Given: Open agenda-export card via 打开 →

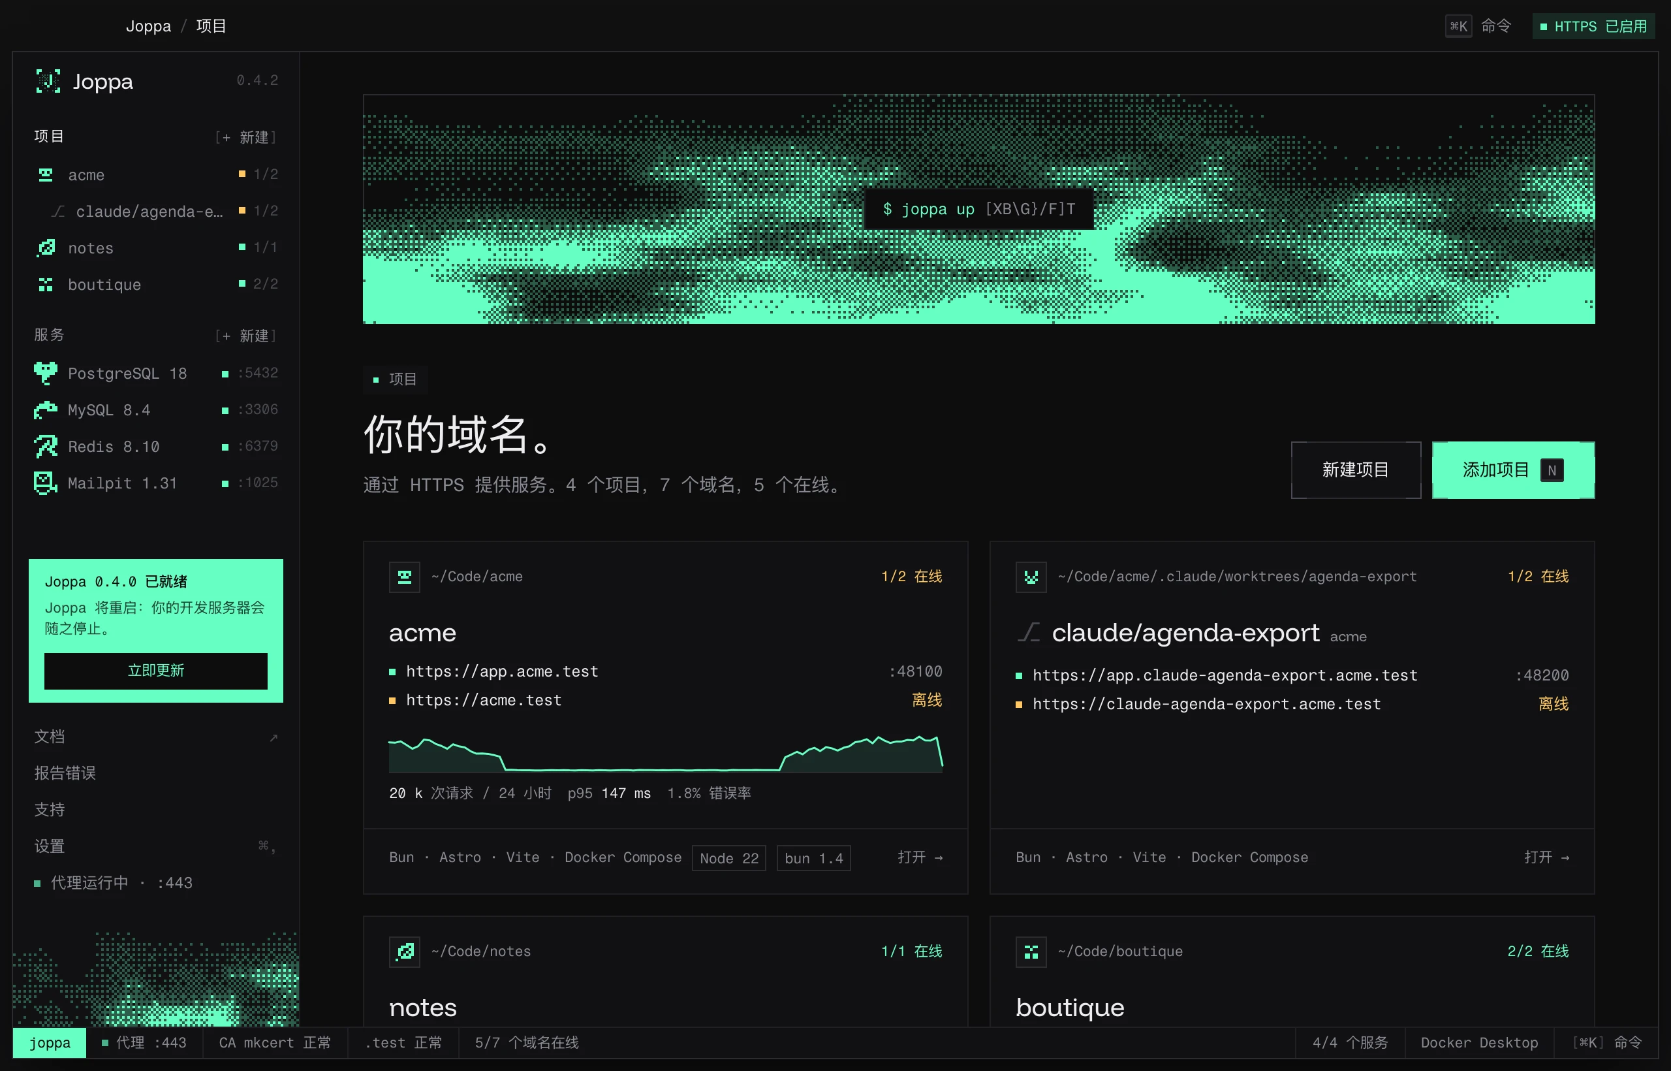Looking at the screenshot, I should point(1546,857).
